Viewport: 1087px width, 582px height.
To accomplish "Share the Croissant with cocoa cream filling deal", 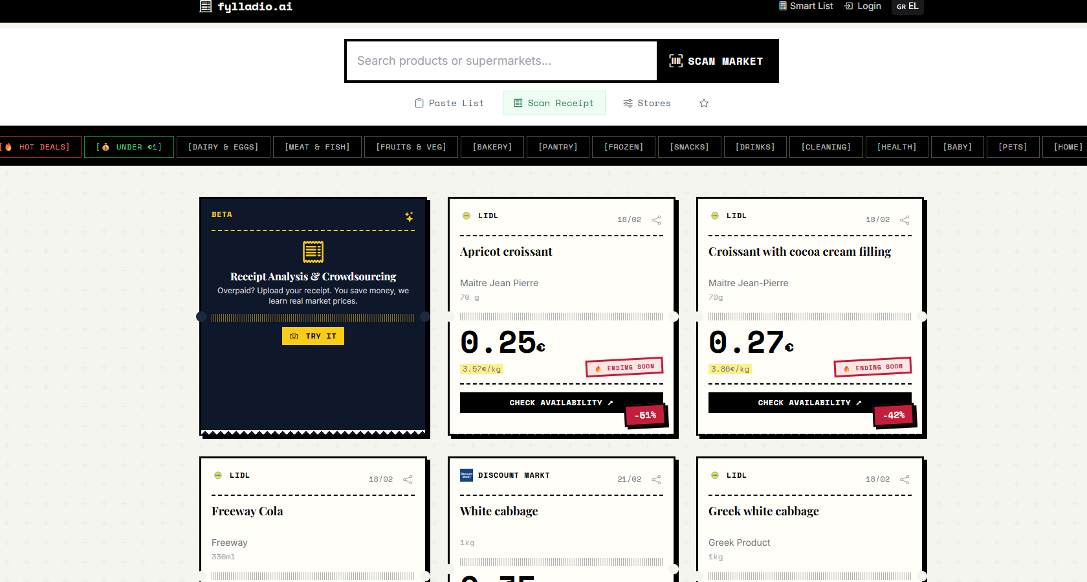I will click(905, 220).
